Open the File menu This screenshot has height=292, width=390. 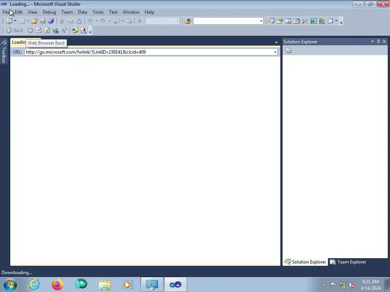(6, 12)
